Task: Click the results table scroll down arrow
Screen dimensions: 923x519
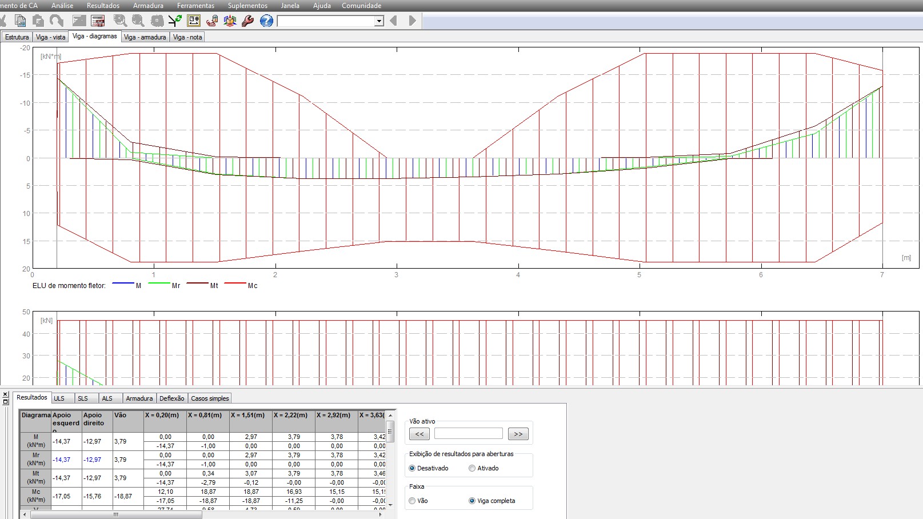Action: (x=390, y=505)
